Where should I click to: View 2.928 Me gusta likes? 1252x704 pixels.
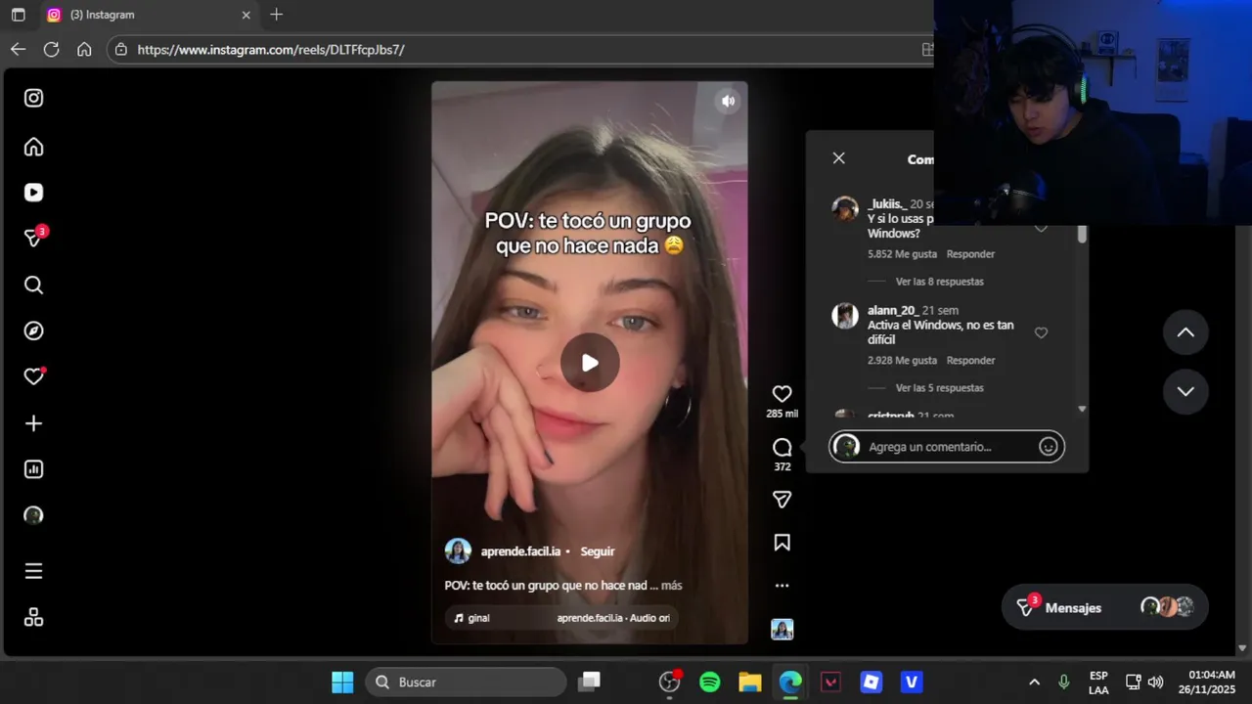click(902, 361)
